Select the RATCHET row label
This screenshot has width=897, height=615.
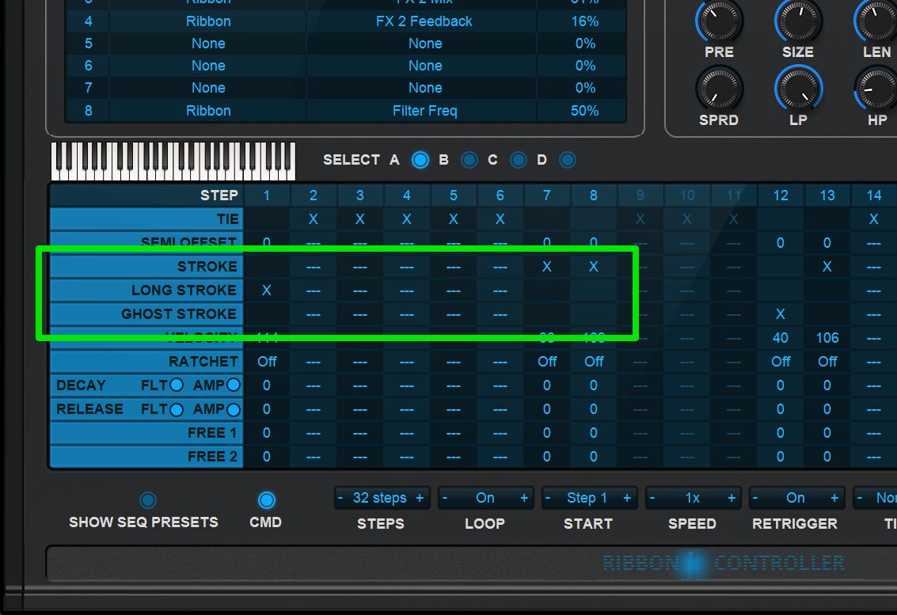(x=147, y=362)
